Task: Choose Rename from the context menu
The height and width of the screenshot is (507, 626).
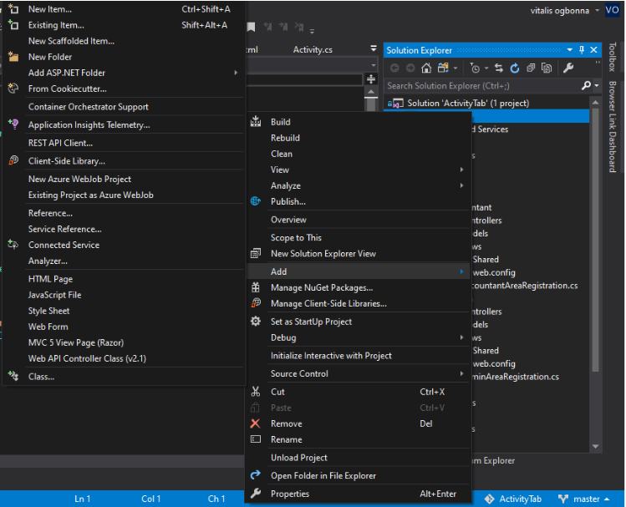Action: (358, 439)
